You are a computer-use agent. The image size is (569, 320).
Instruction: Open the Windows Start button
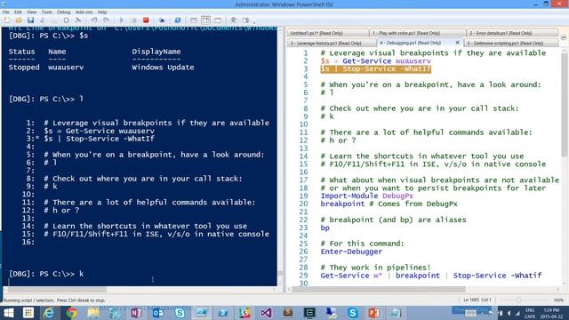(8, 313)
